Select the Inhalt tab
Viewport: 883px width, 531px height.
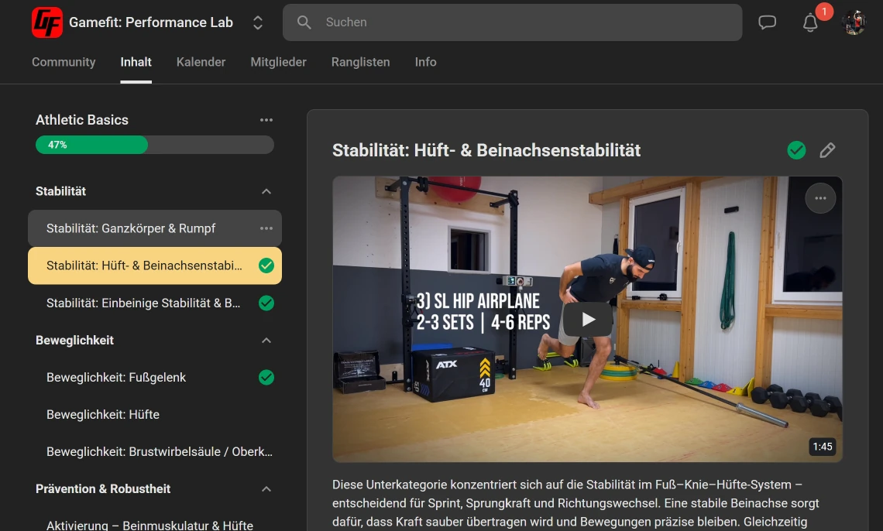(x=136, y=62)
